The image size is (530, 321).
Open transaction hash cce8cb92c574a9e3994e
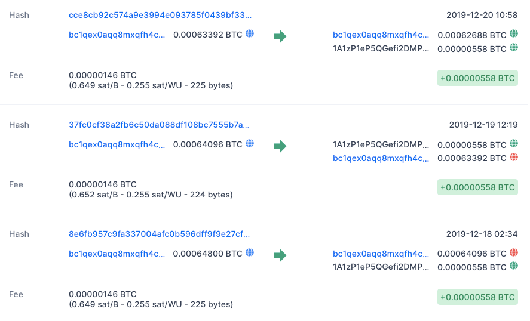pyautogui.click(x=160, y=15)
